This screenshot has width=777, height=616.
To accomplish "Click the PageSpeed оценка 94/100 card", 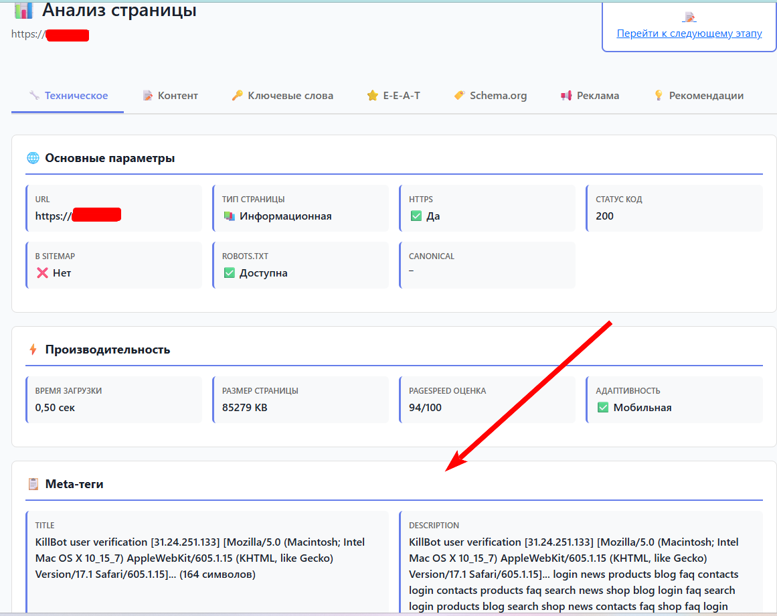I will click(487, 400).
